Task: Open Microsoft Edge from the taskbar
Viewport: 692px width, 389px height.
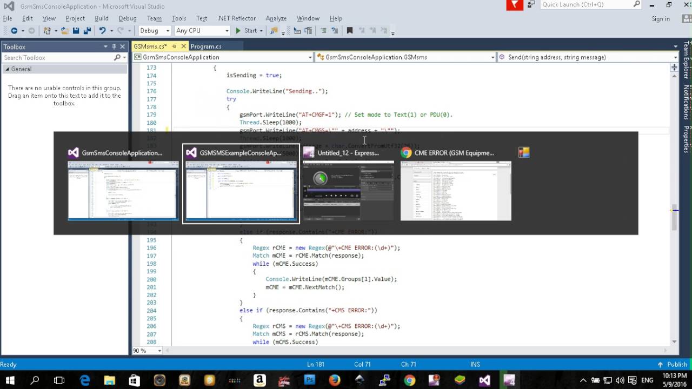Action: [85, 380]
